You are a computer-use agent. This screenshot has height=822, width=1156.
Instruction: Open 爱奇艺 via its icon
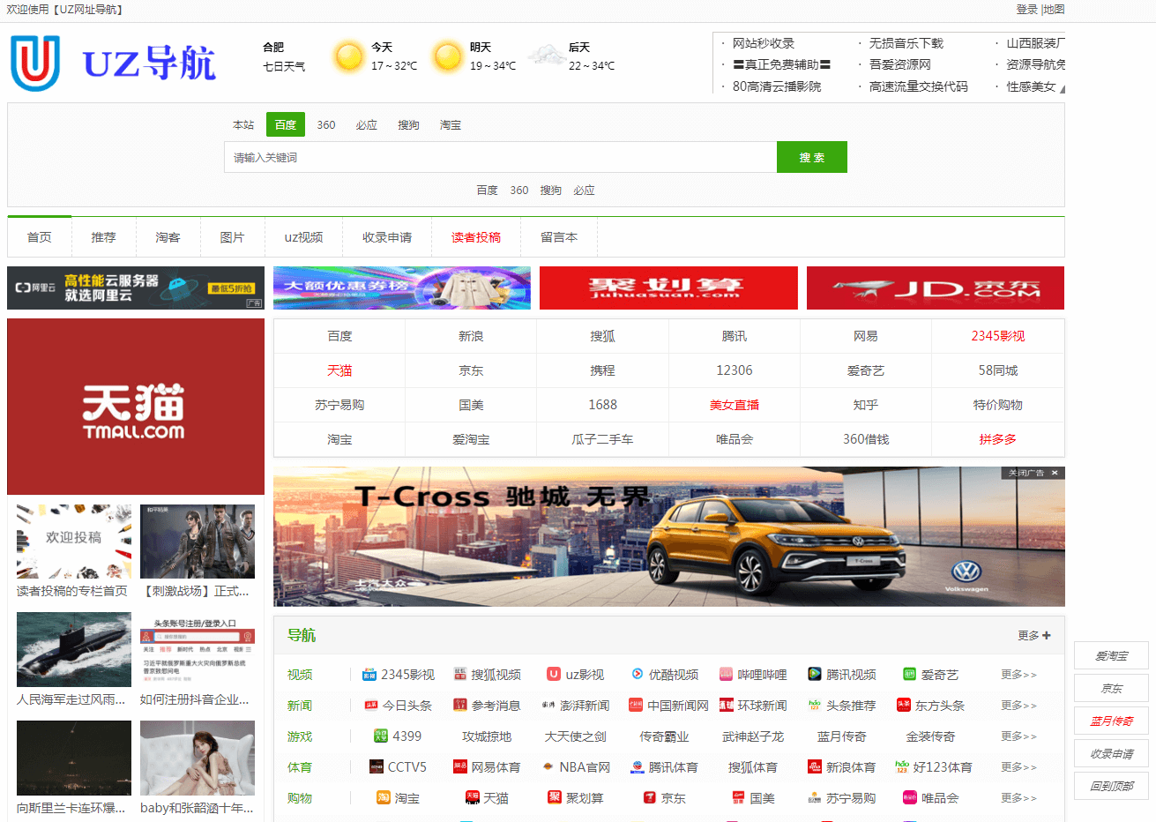pos(909,674)
